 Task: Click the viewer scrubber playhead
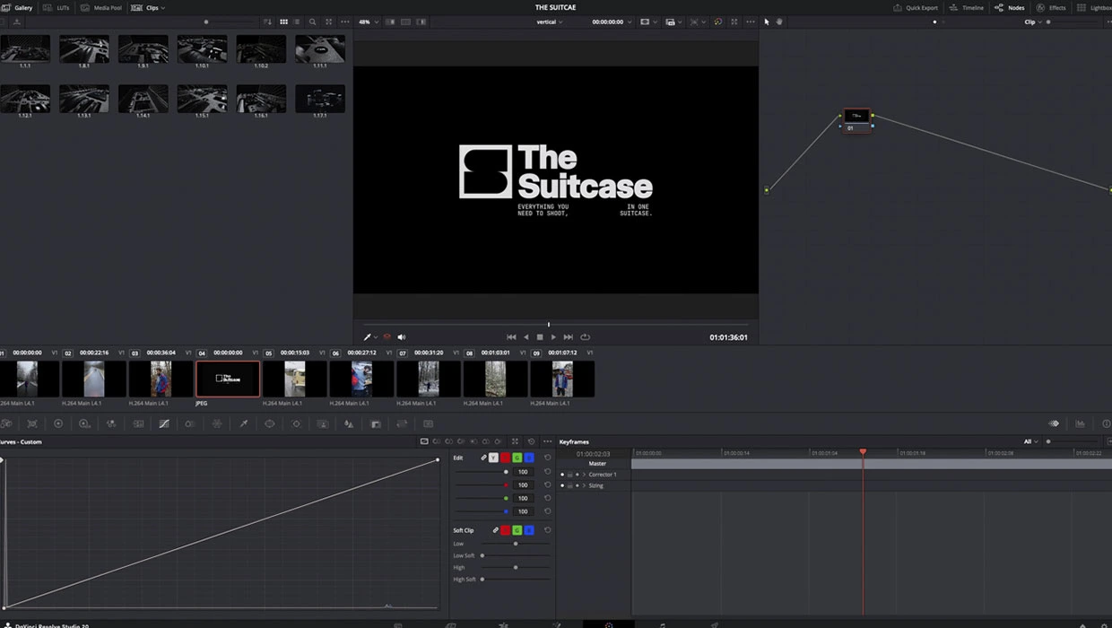[549, 325]
